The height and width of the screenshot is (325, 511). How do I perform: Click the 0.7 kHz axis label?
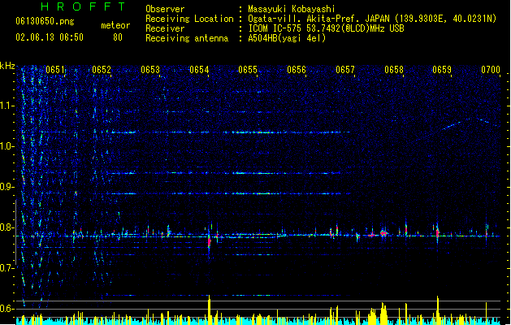[7, 268]
